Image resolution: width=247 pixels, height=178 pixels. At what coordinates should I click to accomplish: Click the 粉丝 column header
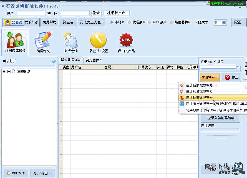(181, 67)
